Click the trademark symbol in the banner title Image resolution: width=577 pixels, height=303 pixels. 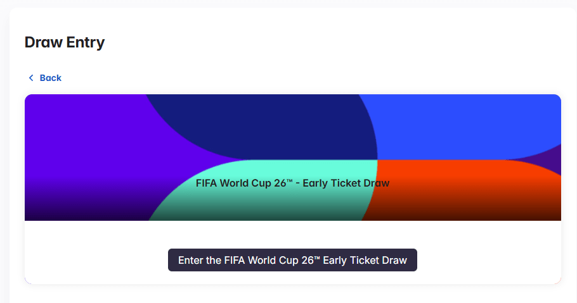[x=289, y=181]
